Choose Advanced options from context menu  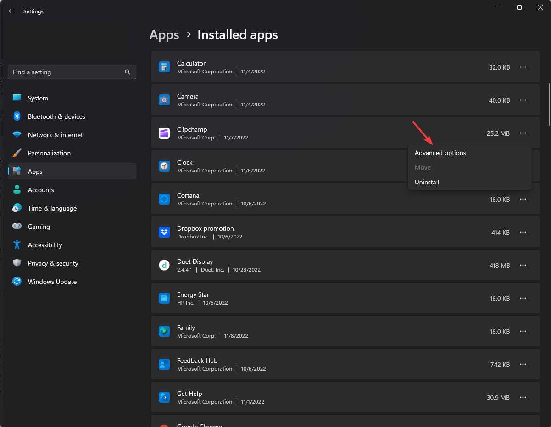click(469, 153)
